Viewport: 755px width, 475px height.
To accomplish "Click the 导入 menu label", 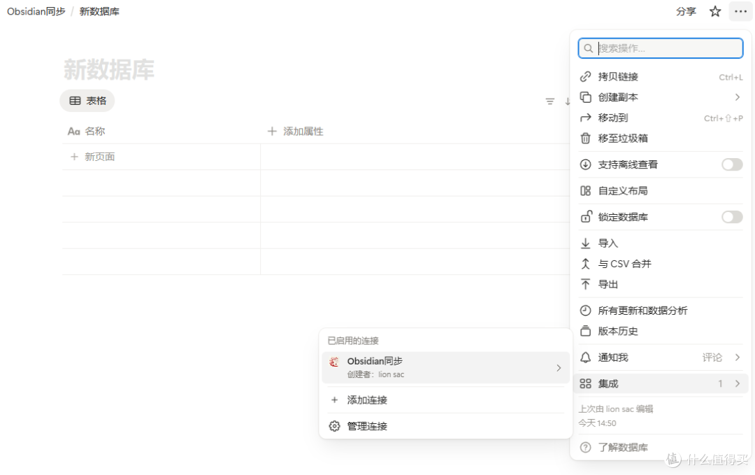I will click(607, 243).
